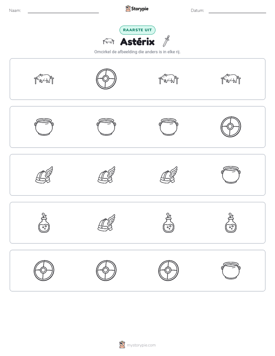Click the Storypie logo at the top

click(x=137, y=9)
